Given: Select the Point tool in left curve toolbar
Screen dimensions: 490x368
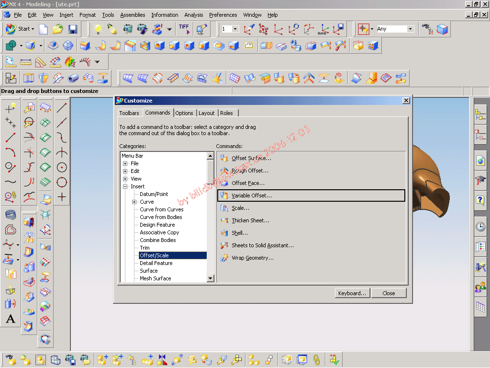Looking at the screenshot, I should (11, 108).
